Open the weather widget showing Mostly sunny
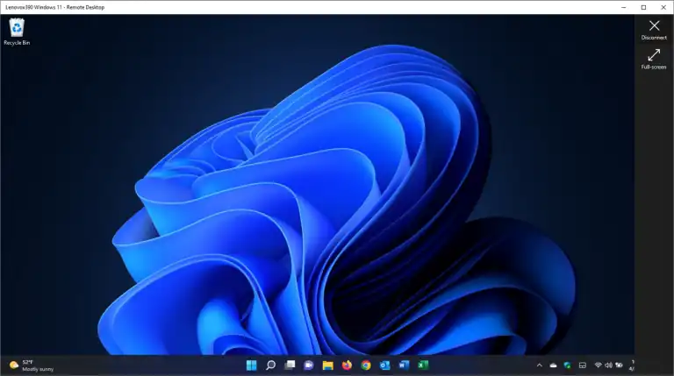 coord(32,365)
